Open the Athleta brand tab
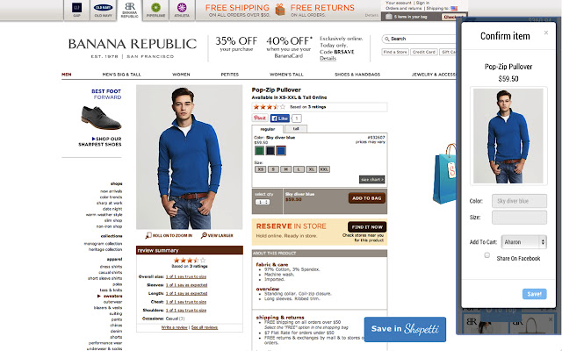 click(182, 10)
